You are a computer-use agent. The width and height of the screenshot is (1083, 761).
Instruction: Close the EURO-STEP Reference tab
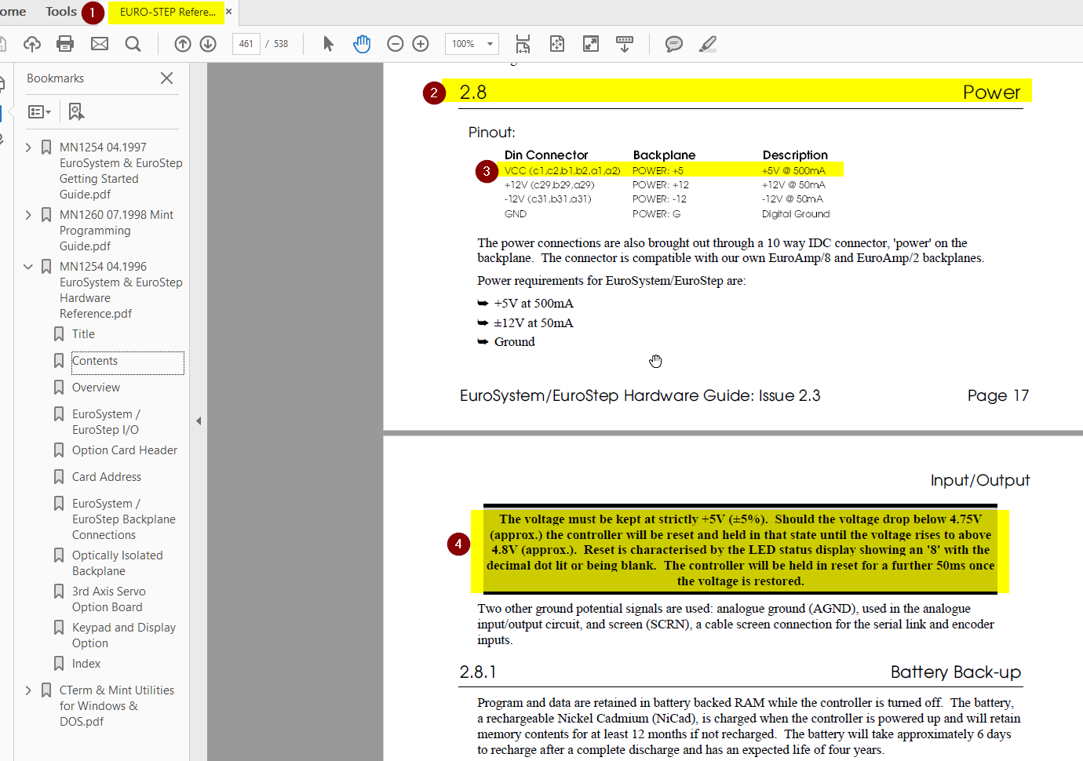point(229,12)
